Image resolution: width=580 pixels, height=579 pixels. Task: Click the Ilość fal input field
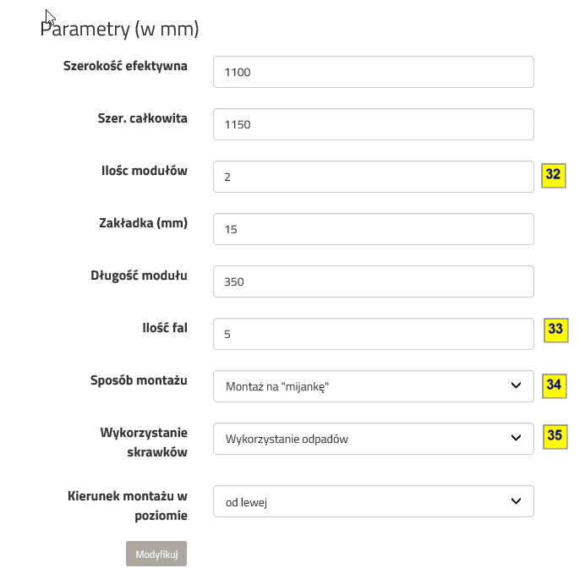click(373, 334)
